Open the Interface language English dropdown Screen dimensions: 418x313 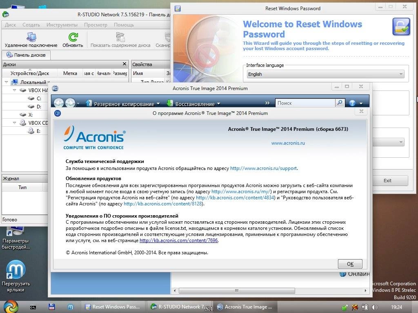click(x=325, y=74)
